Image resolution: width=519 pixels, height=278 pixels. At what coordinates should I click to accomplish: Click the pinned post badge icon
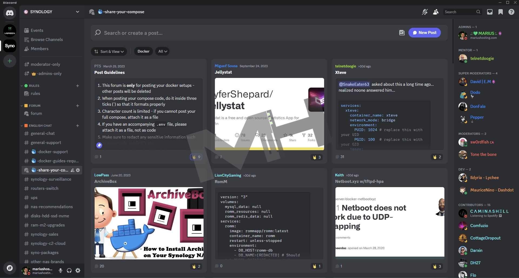coord(99,145)
